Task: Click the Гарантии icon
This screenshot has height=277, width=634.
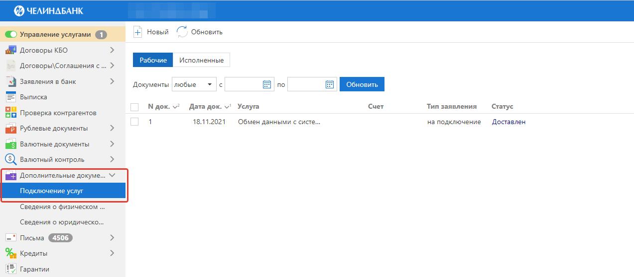Action: point(11,269)
